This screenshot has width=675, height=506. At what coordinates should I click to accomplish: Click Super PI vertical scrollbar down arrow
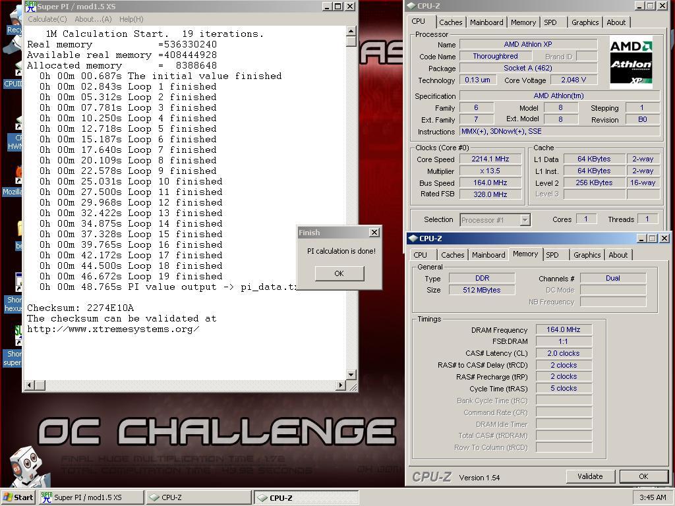351,375
